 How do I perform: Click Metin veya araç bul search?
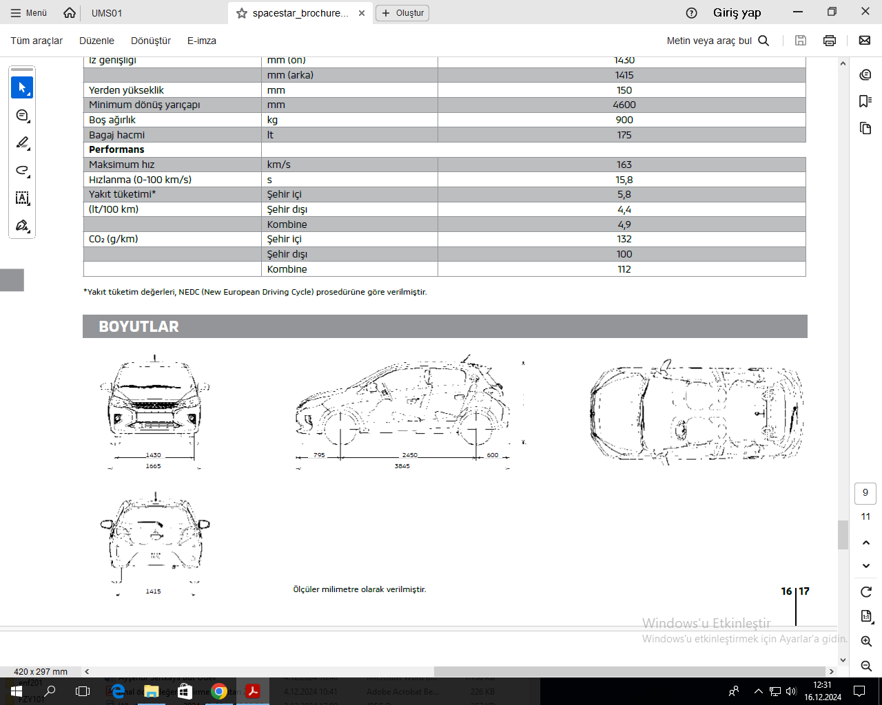point(717,41)
